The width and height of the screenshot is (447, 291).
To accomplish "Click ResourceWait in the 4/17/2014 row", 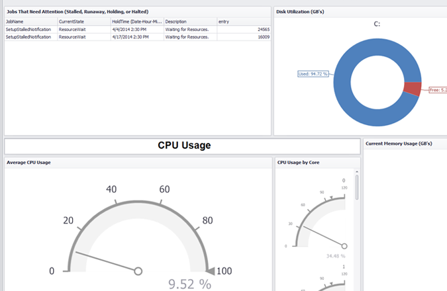I will click(72, 37).
